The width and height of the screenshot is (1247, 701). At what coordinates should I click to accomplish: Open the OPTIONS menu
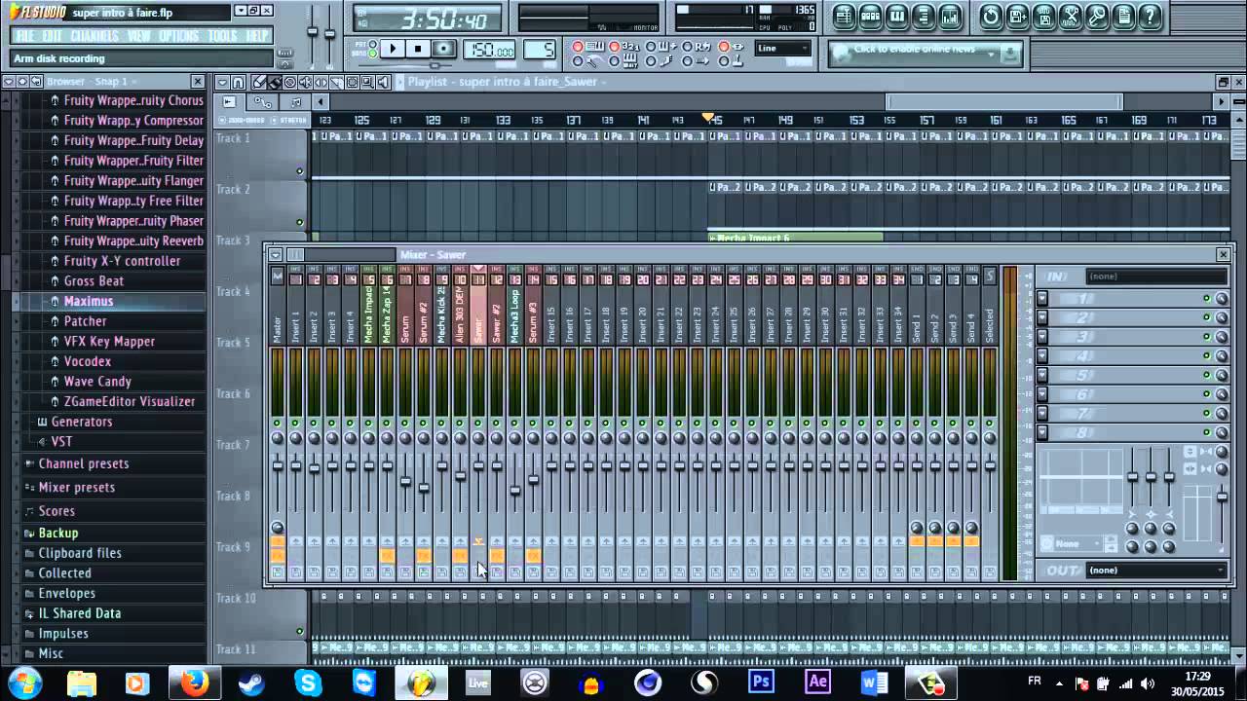coord(178,36)
